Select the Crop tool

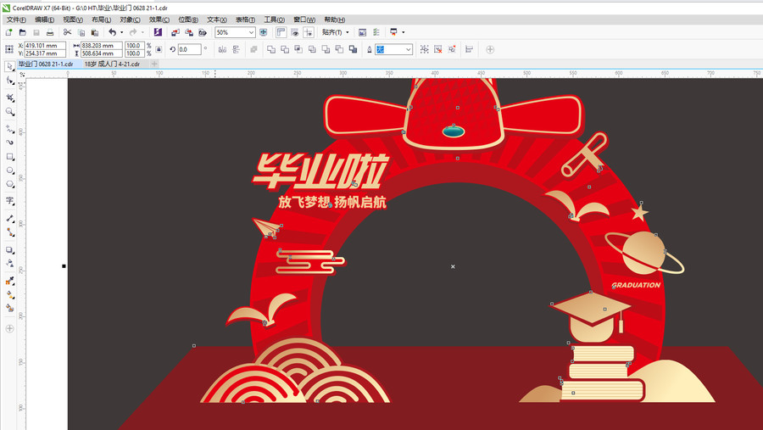tap(9, 98)
